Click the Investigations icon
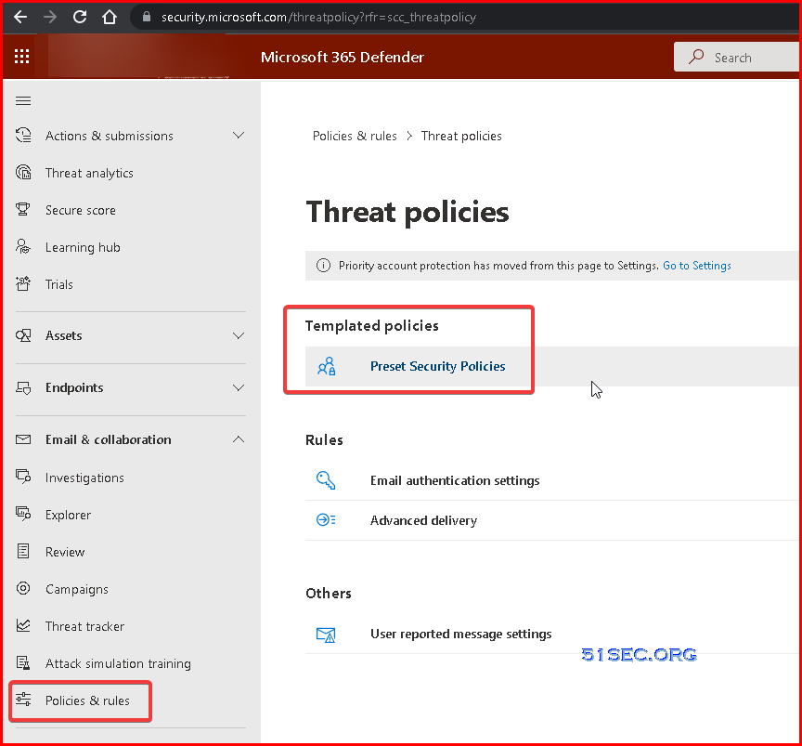Image resolution: width=802 pixels, height=746 pixels. coord(23,477)
